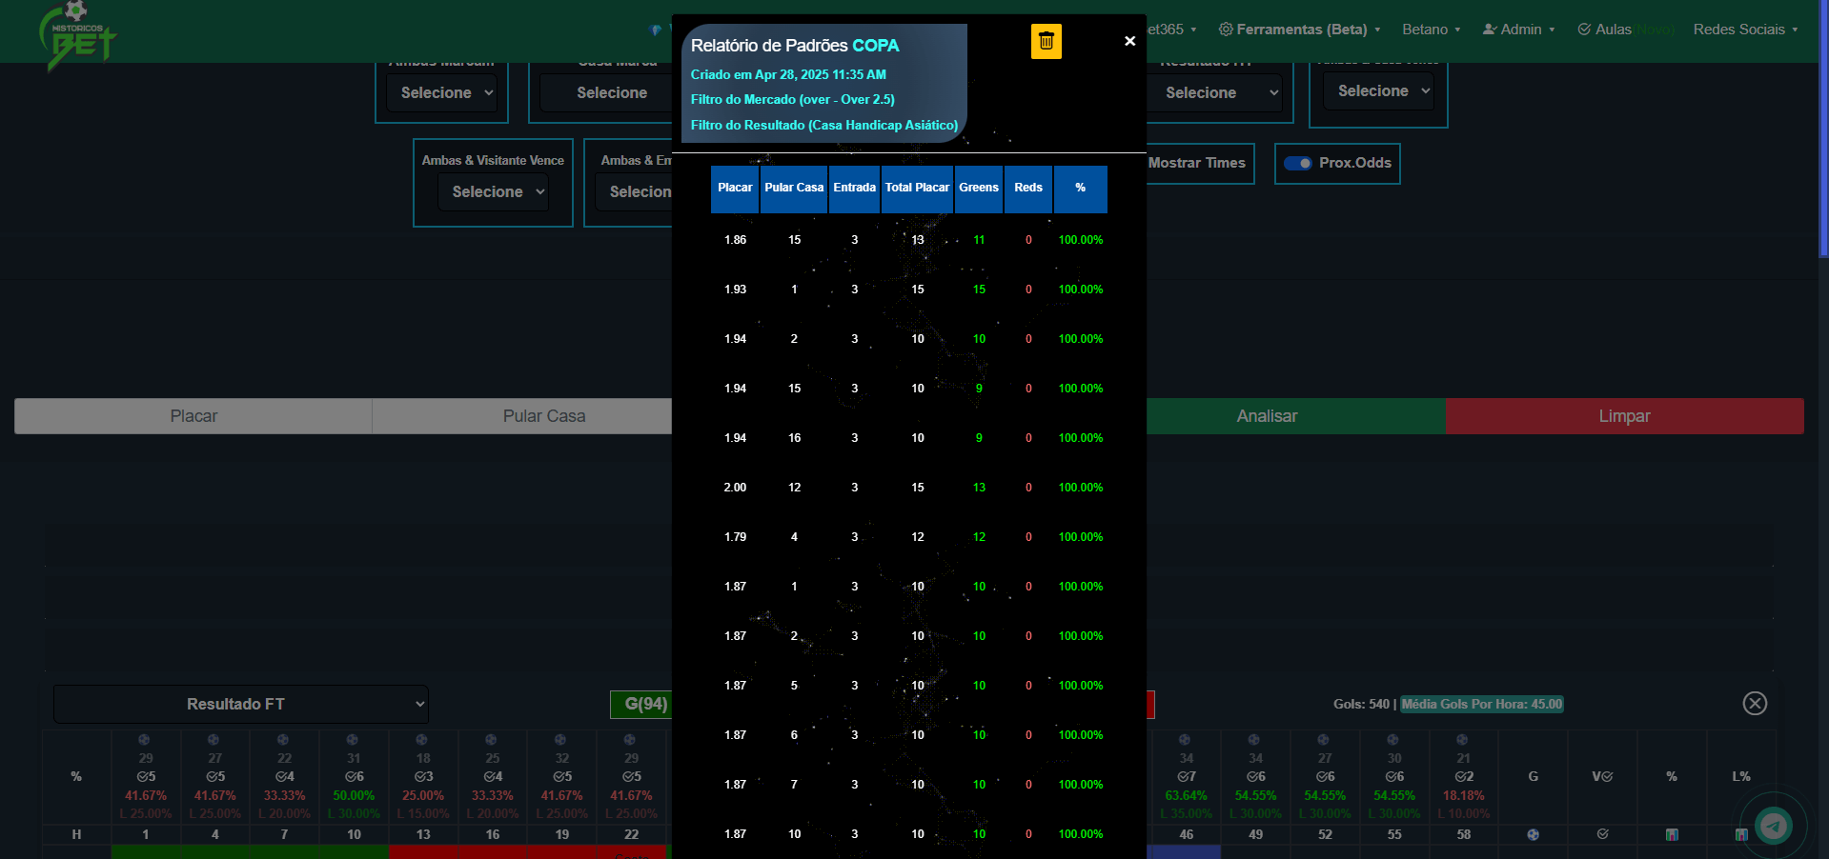Close the Relatório de Padrões modal
1829x859 pixels.
point(1129,41)
